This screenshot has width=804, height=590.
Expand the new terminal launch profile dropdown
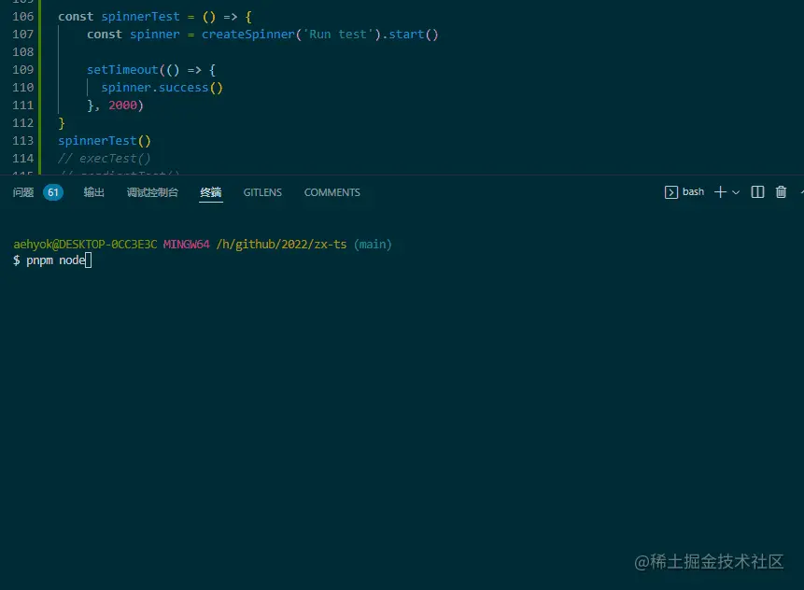[736, 192]
